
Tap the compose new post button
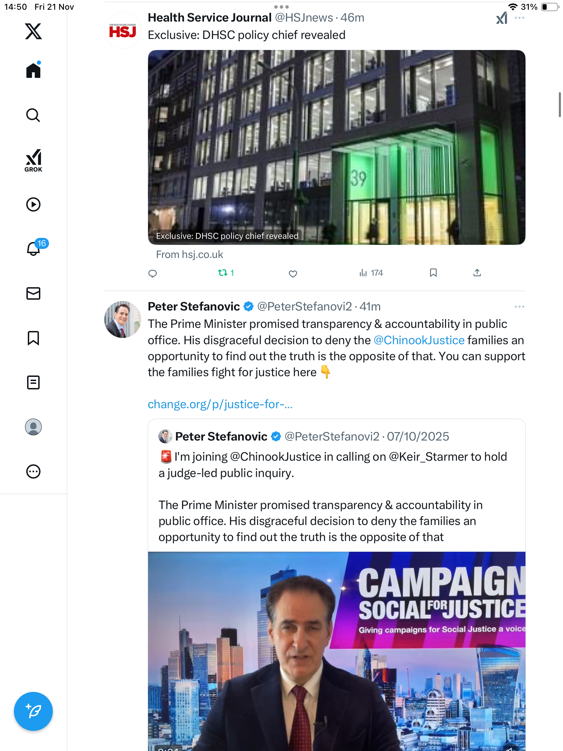coord(33,711)
